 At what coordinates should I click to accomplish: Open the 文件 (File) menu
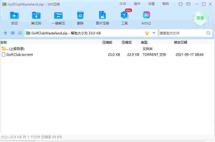coord(123,4)
